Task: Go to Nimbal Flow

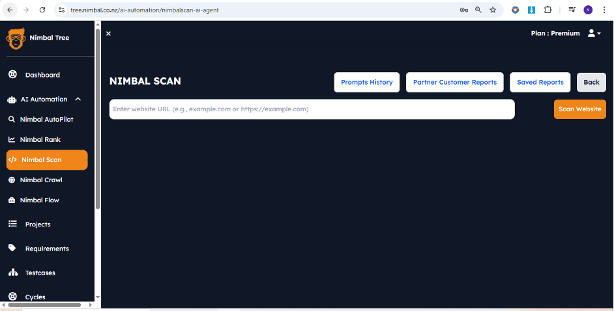Action: tap(39, 200)
